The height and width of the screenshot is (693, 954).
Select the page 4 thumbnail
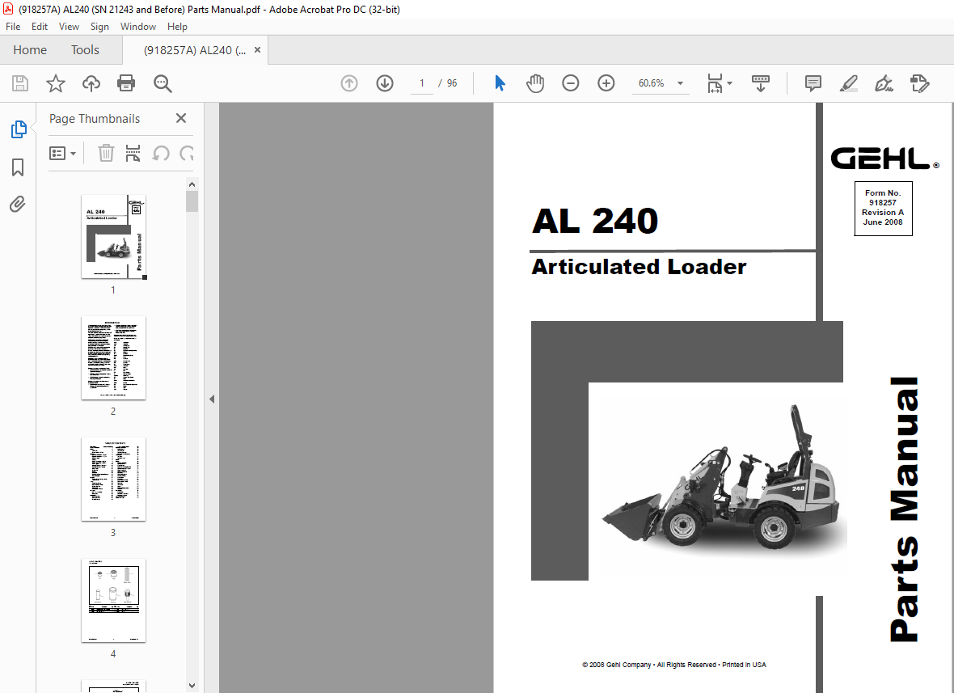(114, 600)
